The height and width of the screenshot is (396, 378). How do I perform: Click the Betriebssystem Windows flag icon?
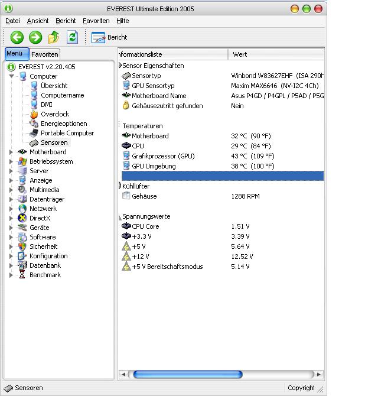click(x=22, y=161)
